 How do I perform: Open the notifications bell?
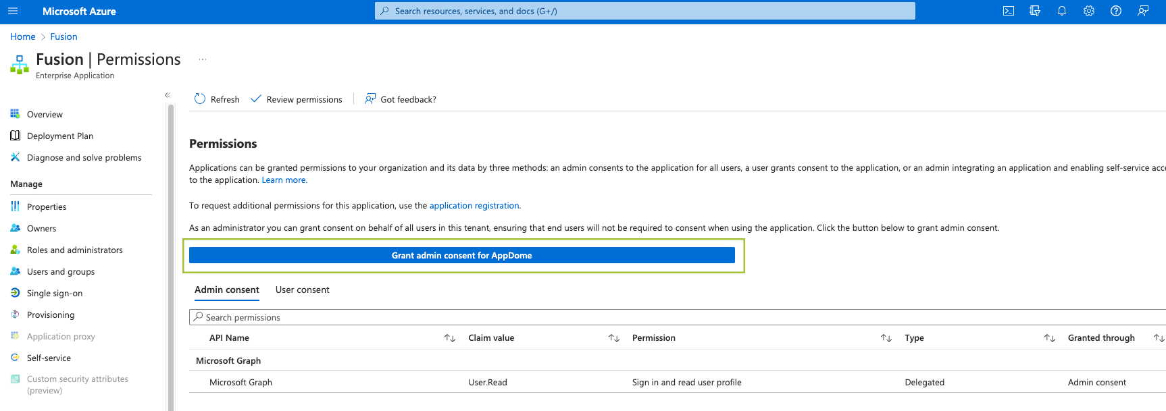click(1062, 11)
